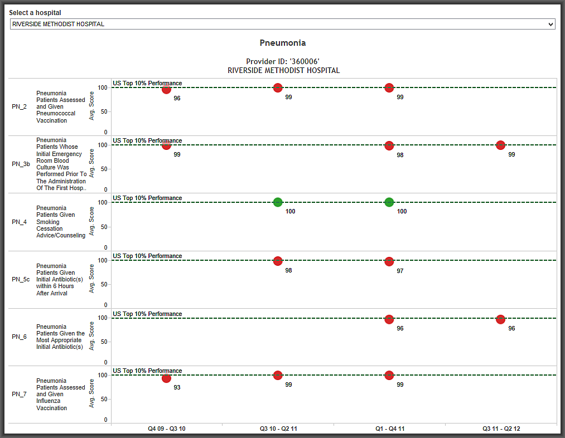Click the PN_2 measure code label
This screenshot has height=438, width=565.
click(x=19, y=107)
